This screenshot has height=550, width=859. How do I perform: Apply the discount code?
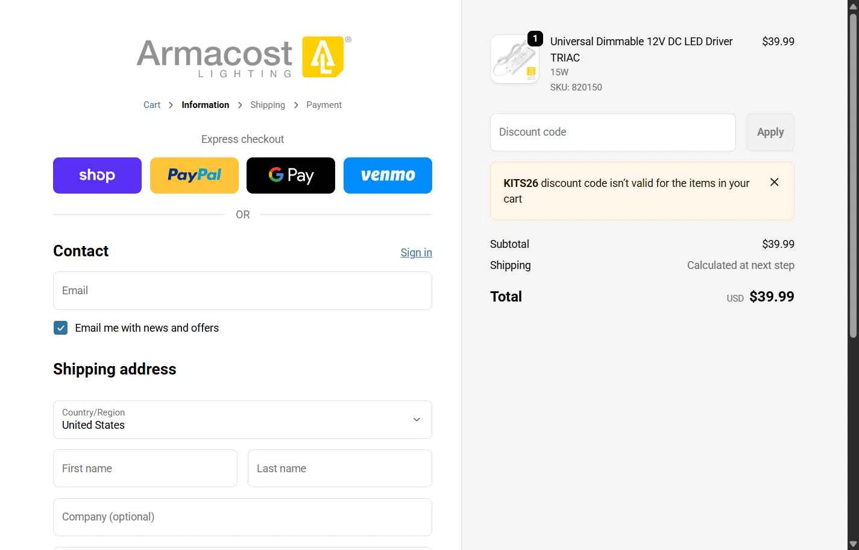(x=770, y=132)
